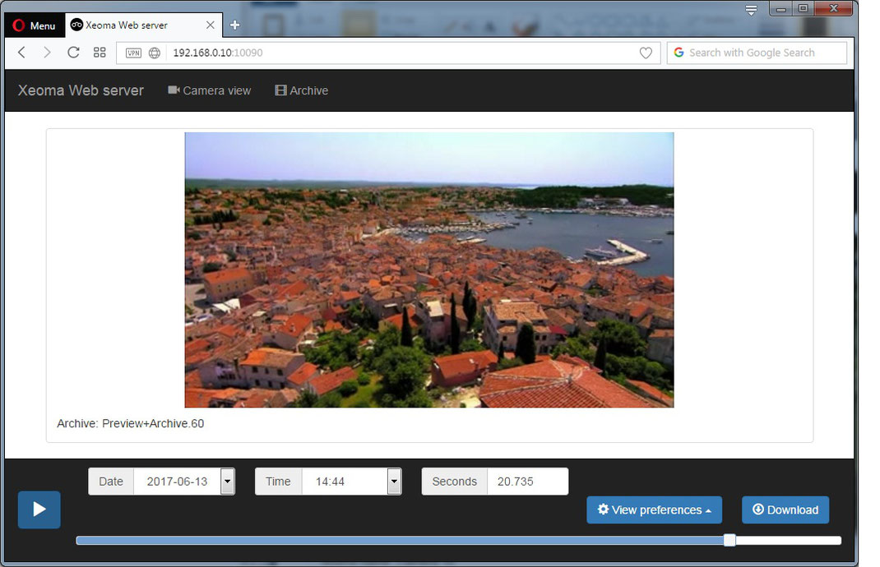
Task: Open the Archive page
Action: 301,90
